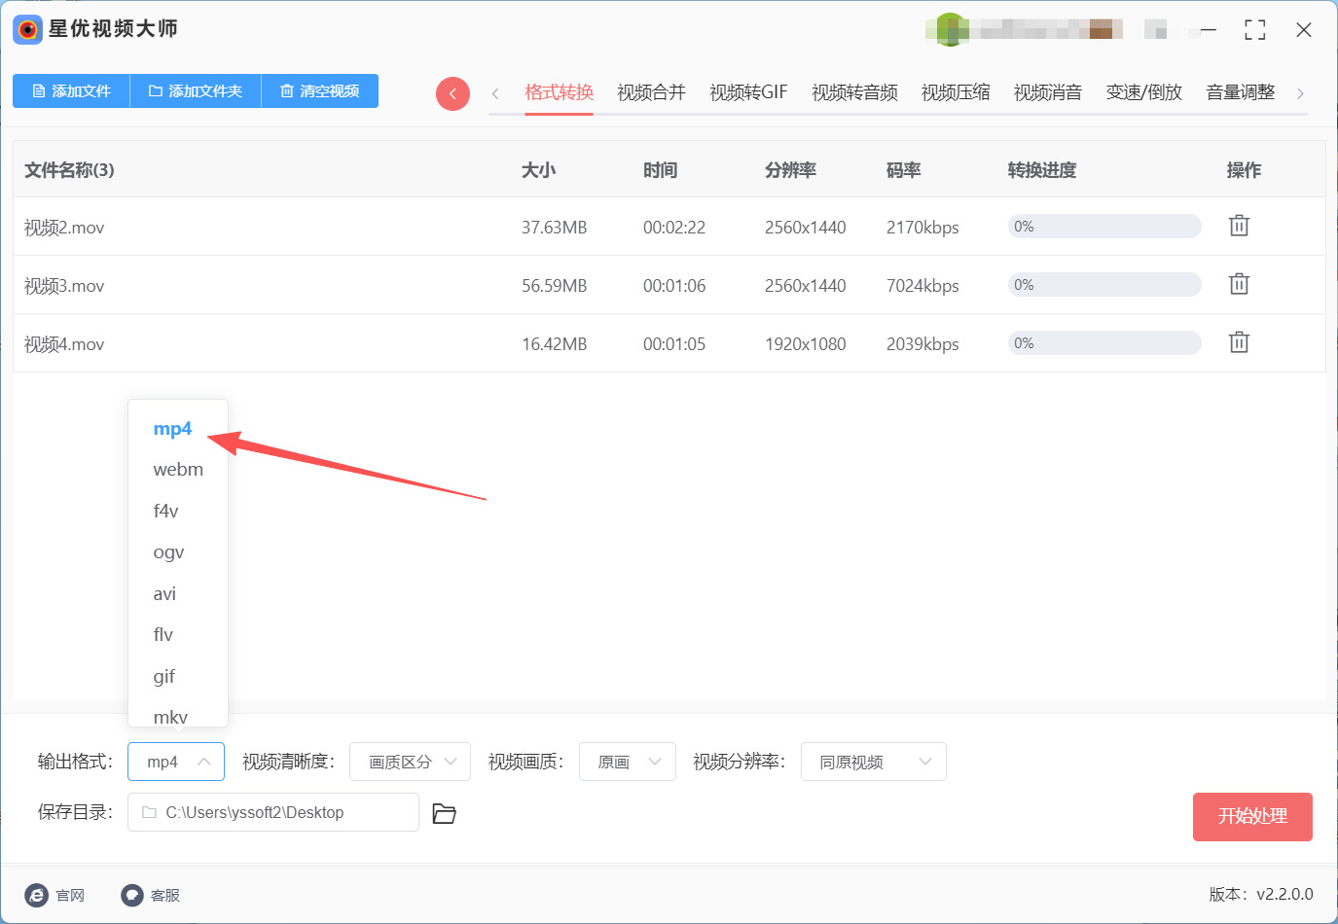Screen dimensions: 1338x924
Task: Click the red circular back arrow button
Action: coord(452,93)
